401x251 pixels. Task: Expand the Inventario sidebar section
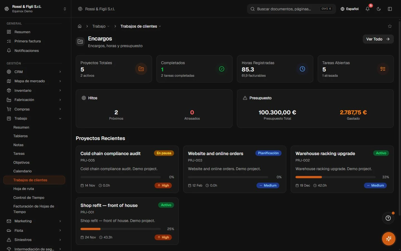34,90
